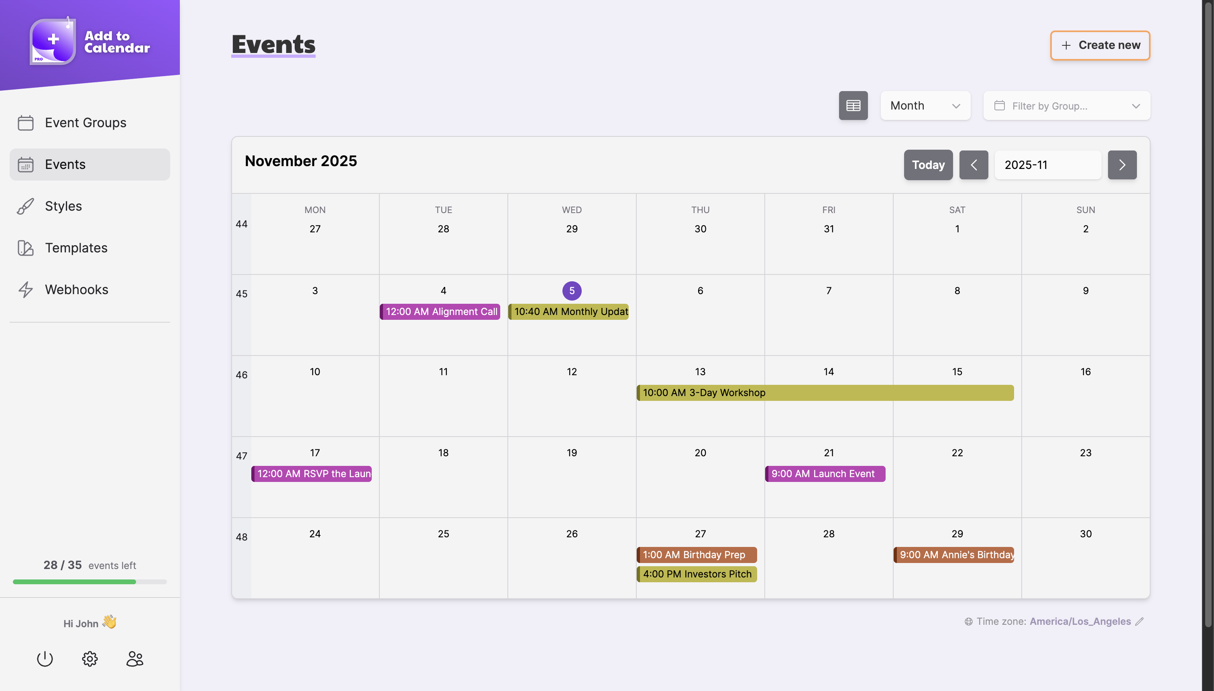Open the Month view dropdown

[x=925, y=106]
